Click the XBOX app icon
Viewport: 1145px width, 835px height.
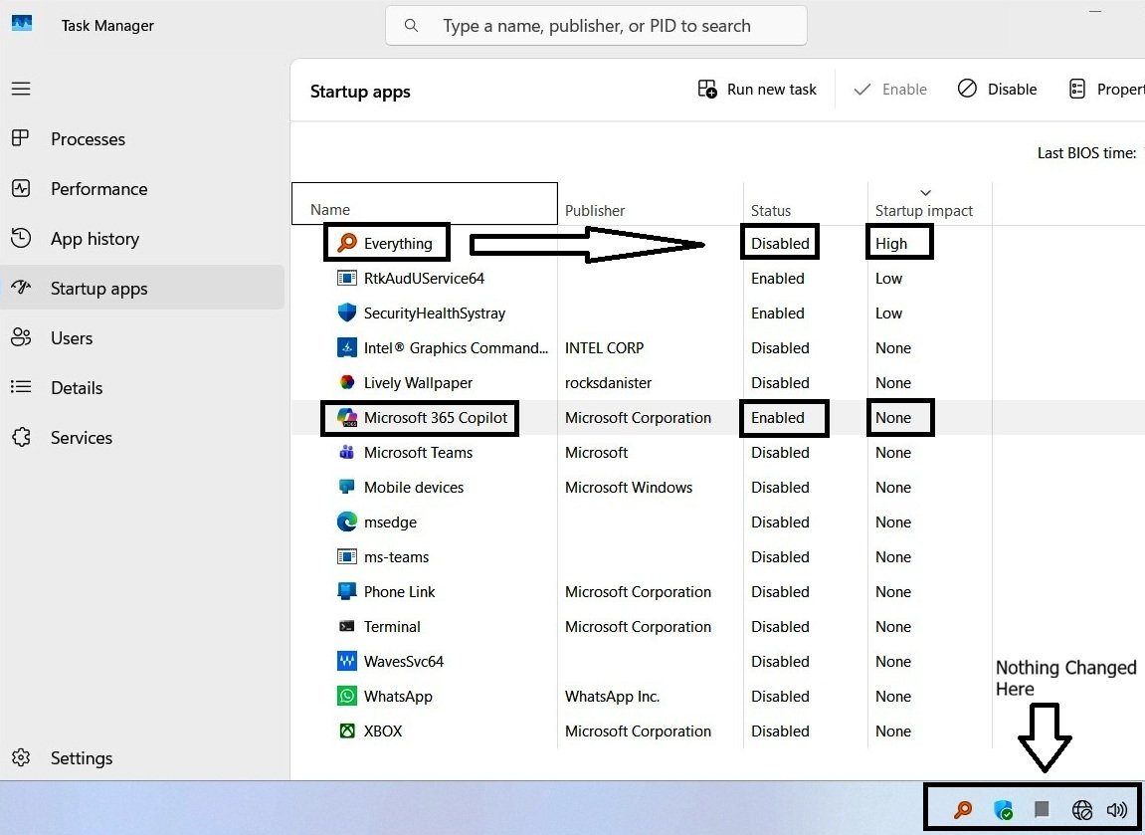pos(347,731)
